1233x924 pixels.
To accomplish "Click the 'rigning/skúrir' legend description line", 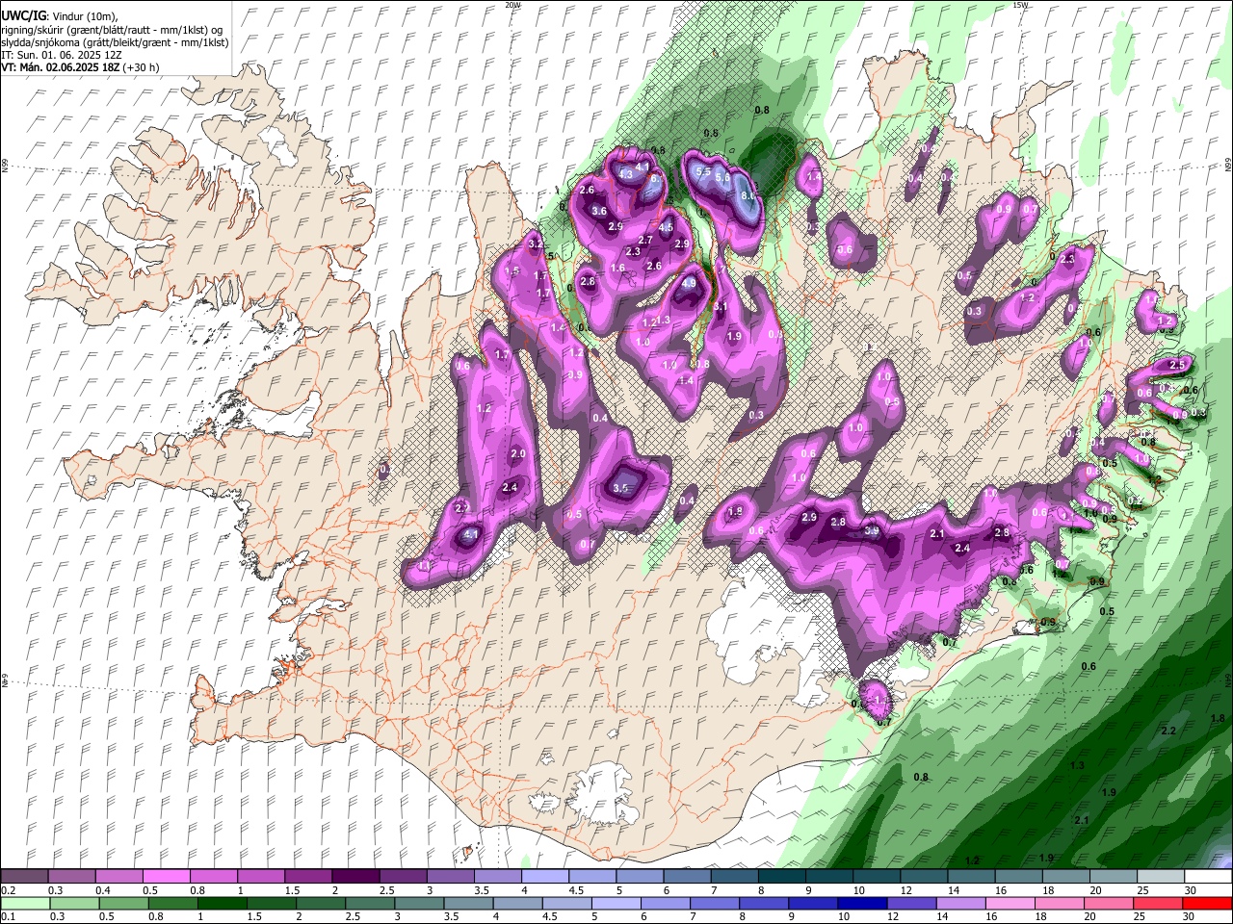I will (112, 30).
